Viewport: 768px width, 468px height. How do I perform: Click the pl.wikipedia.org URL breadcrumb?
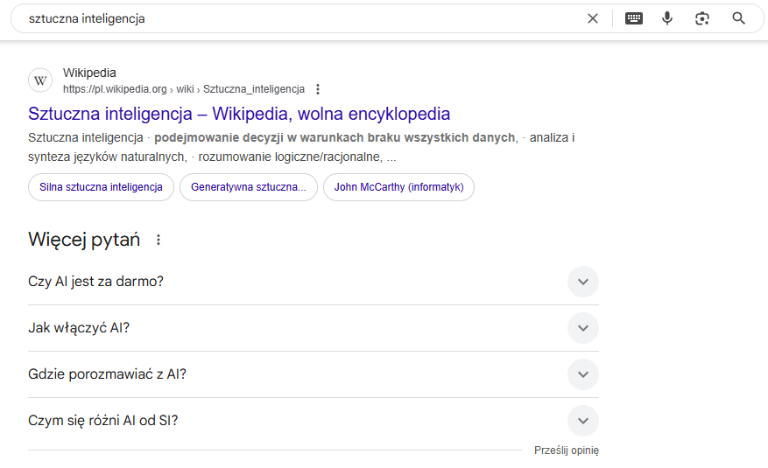tap(184, 89)
